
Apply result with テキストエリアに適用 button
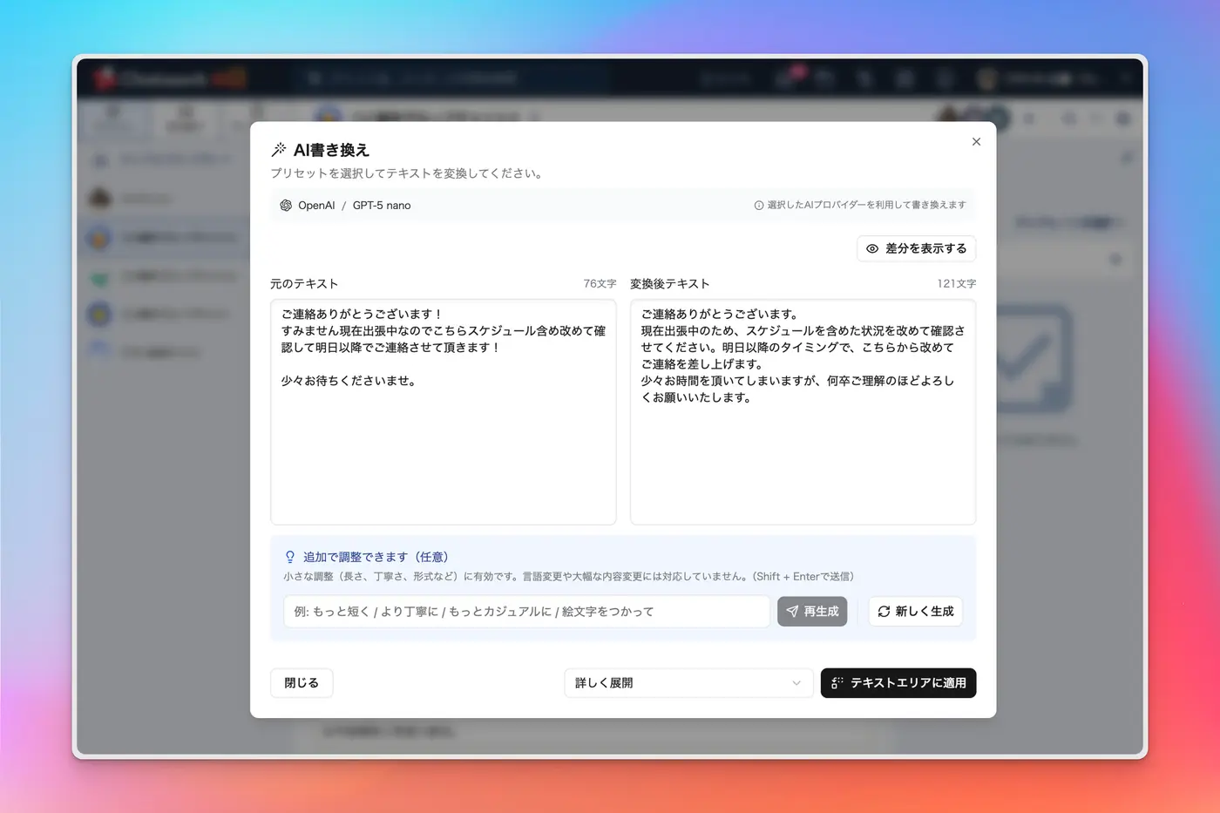click(x=898, y=683)
